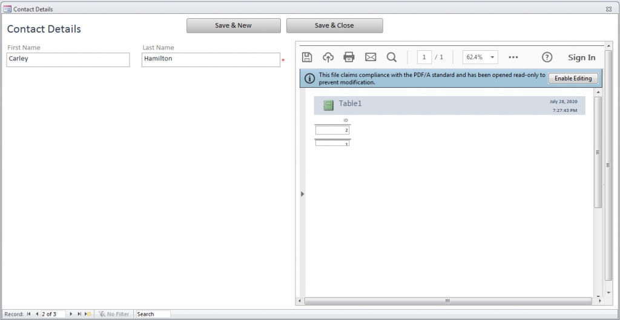
Task: Click the First Name field with Carley
Action: point(68,60)
